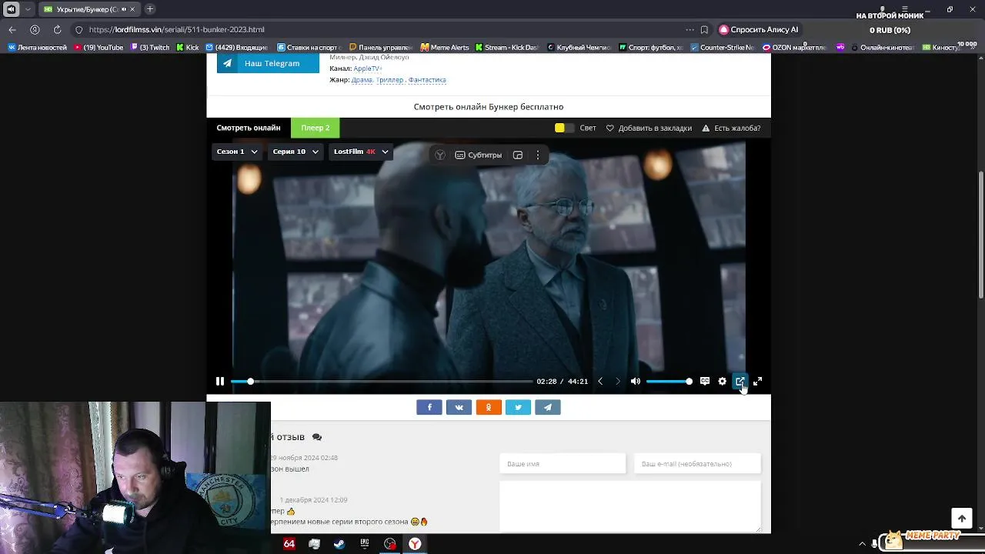Open the OZON маркетплейс bookmark
The width and height of the screenshot is (985, 554).
794,47
